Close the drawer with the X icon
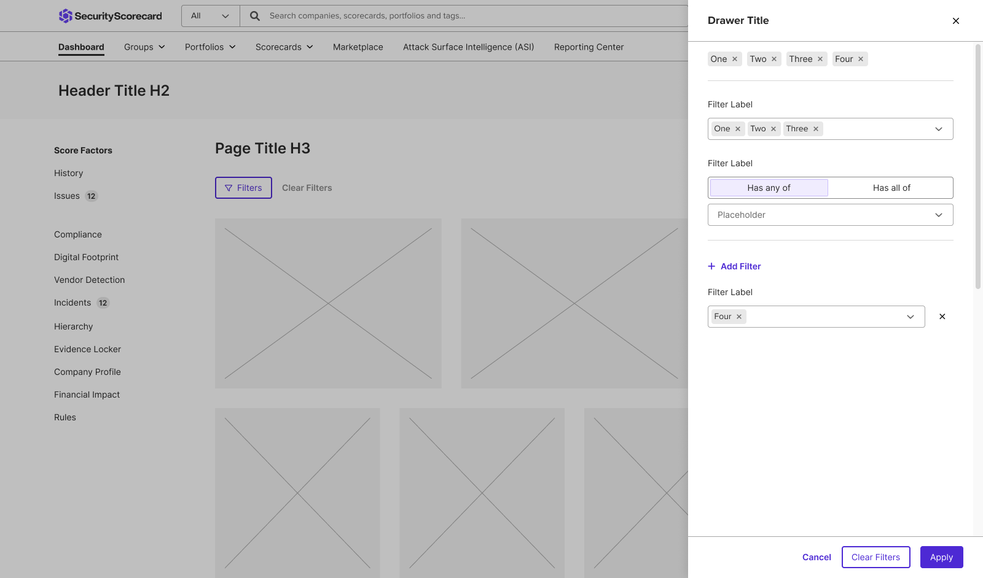Viewport: 983px width, 578px height. tap(956, 21)
